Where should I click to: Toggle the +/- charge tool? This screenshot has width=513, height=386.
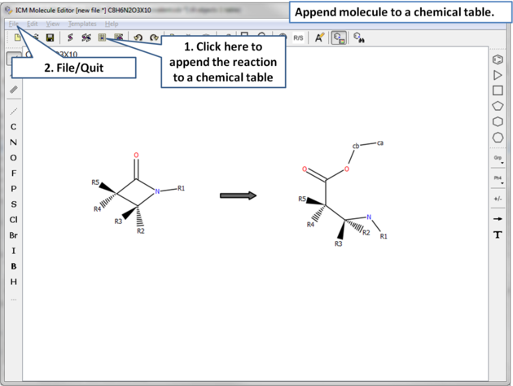tap(498, 199)
